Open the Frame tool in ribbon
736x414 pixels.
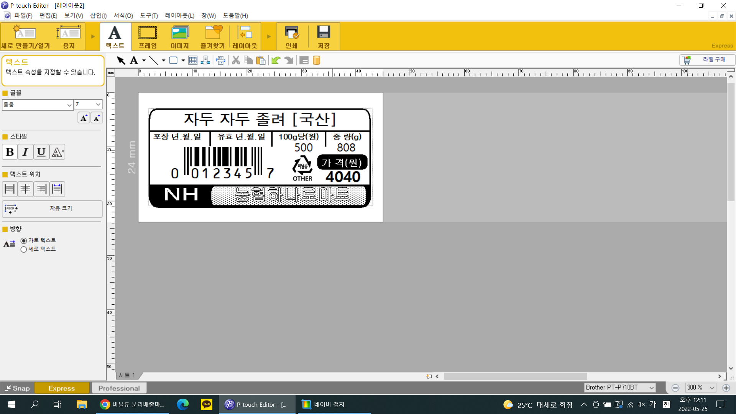point(148,37)
